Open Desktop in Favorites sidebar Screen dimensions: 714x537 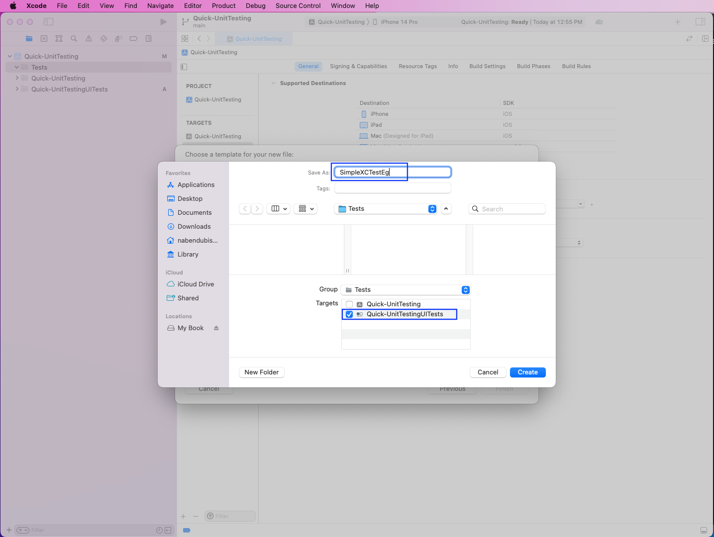click(x=185, y=198)
